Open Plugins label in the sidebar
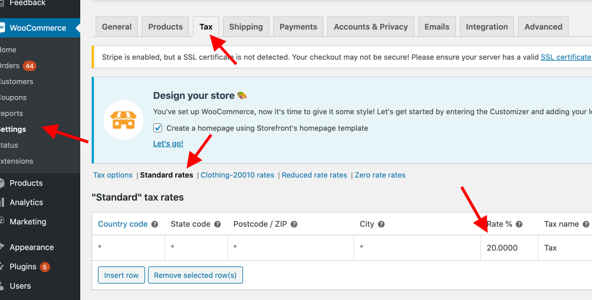The image size is (592, 300). coord(23,267)
